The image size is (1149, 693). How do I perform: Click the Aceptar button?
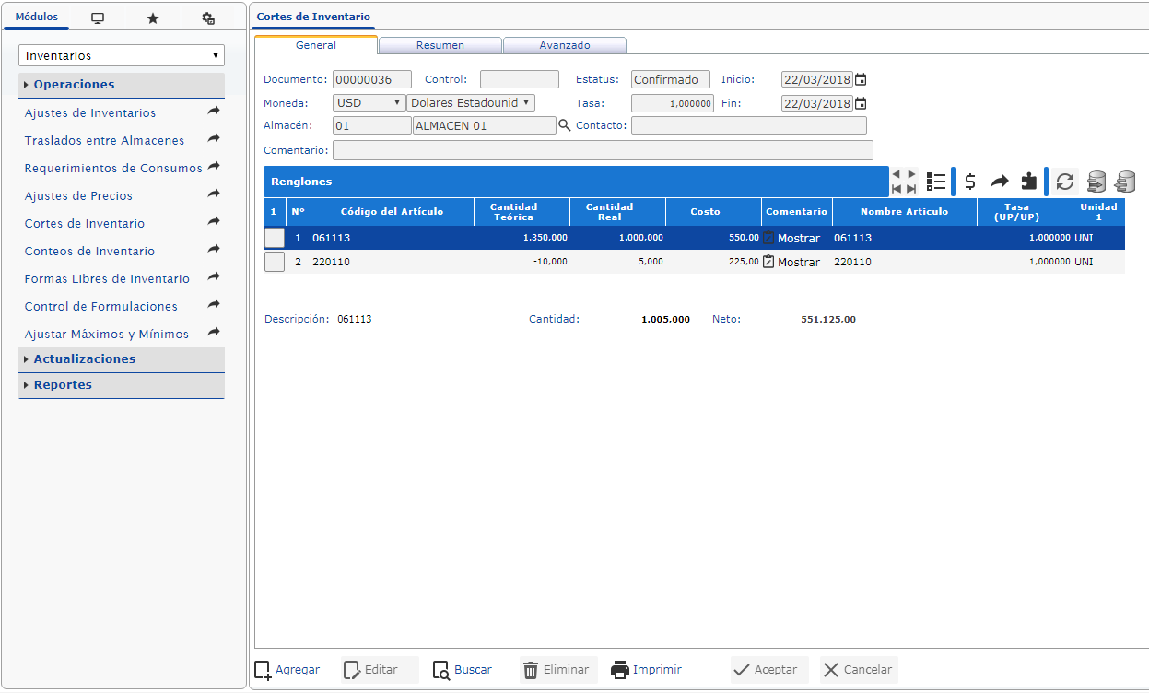tap(768, 670)
